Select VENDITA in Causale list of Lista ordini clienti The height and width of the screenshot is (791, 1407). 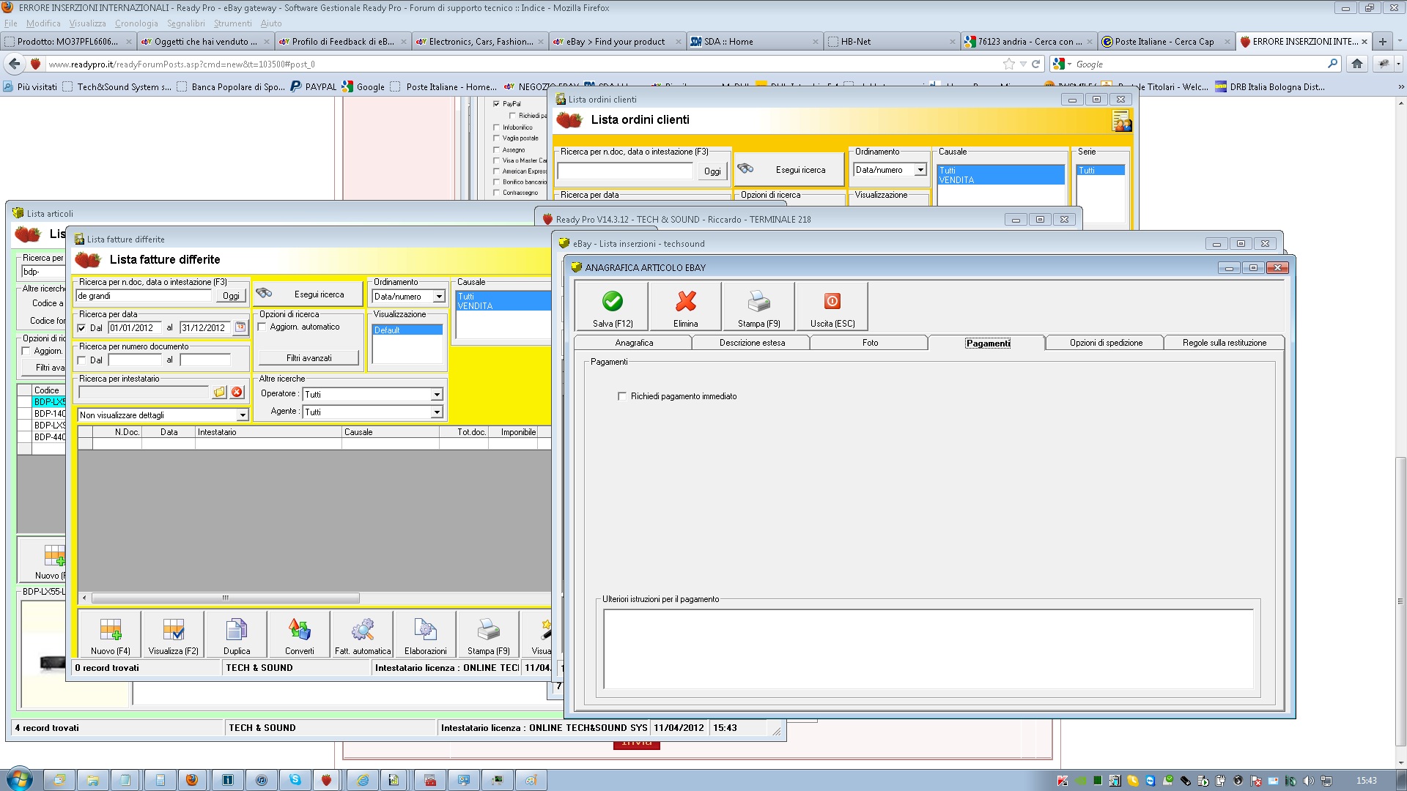[1000, 180]
